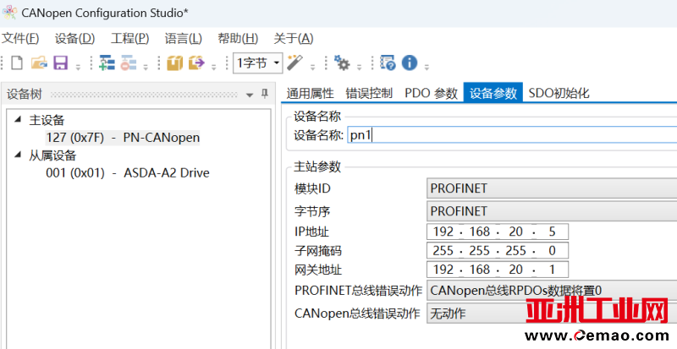This screenshot has height=349, width=677.
Task: Collapse the 从属设备 tree node
Action: click(17, 155)
